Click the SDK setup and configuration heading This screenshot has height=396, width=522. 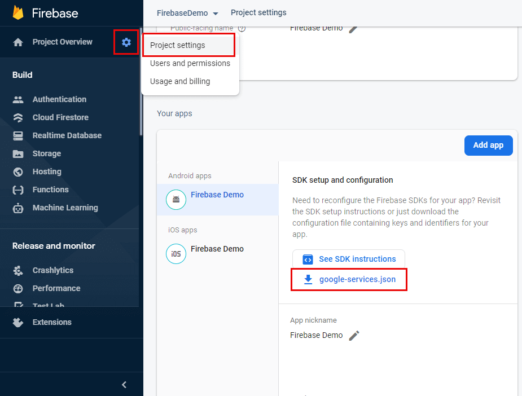pos(343,180)
